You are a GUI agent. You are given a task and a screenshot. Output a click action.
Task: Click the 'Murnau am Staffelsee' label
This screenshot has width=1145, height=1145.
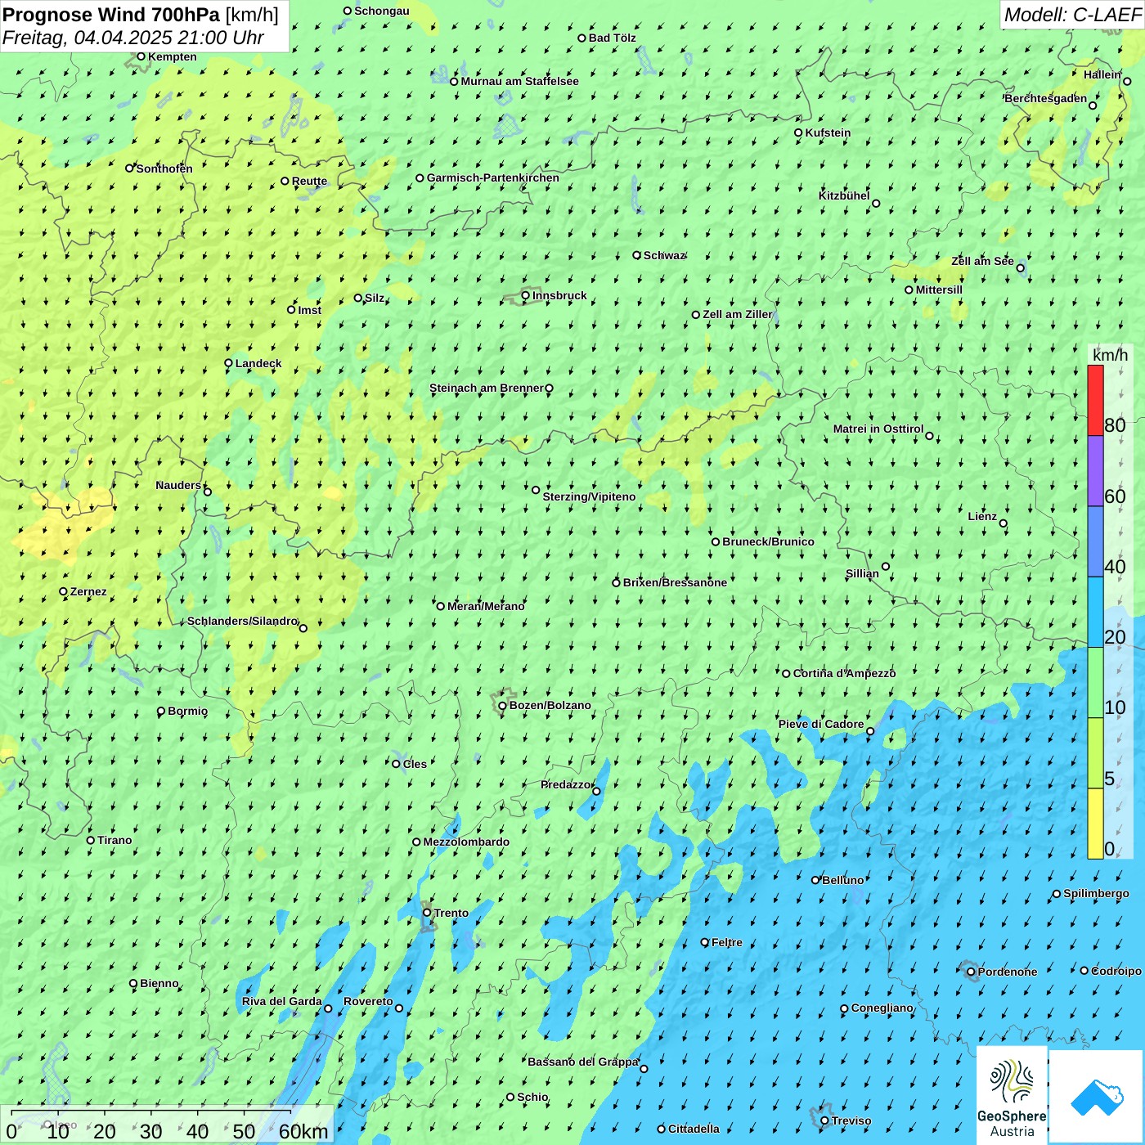click(520, 81)
